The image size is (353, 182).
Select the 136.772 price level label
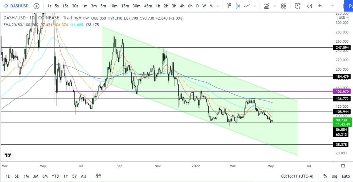[342, 99]
